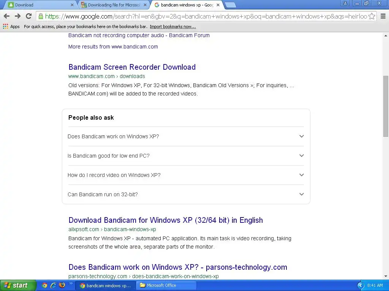Switch to Downloading file for Microsoft tab
This screenshot has height=291, width=389.
pos(114,5)
